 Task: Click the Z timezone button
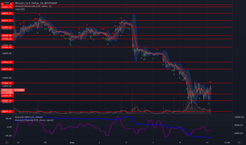coord(7,142)
